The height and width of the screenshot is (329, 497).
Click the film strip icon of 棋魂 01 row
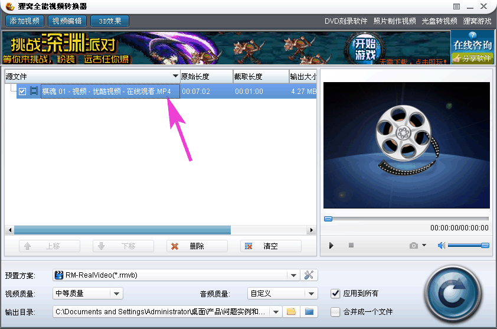[x=34, y=92]
